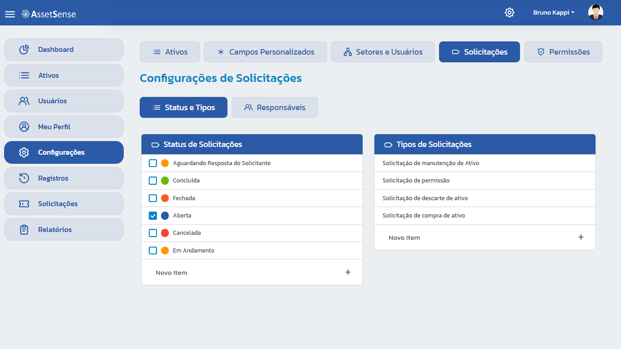The image size is (621, 349).
Task: Expand the Bruno Kappi user dropdown
Action: coord(554,13)
